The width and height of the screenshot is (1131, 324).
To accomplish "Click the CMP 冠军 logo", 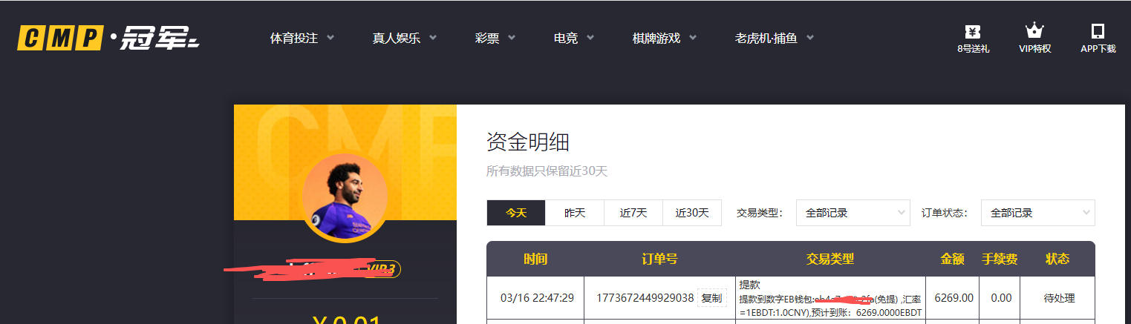I will [x=108, y=37].
